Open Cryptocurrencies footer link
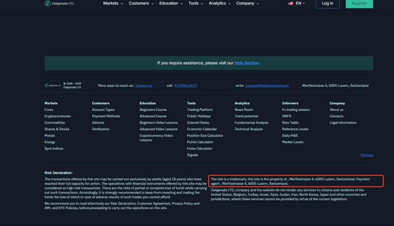The image size is (394, 226). [x=58, y=116]
